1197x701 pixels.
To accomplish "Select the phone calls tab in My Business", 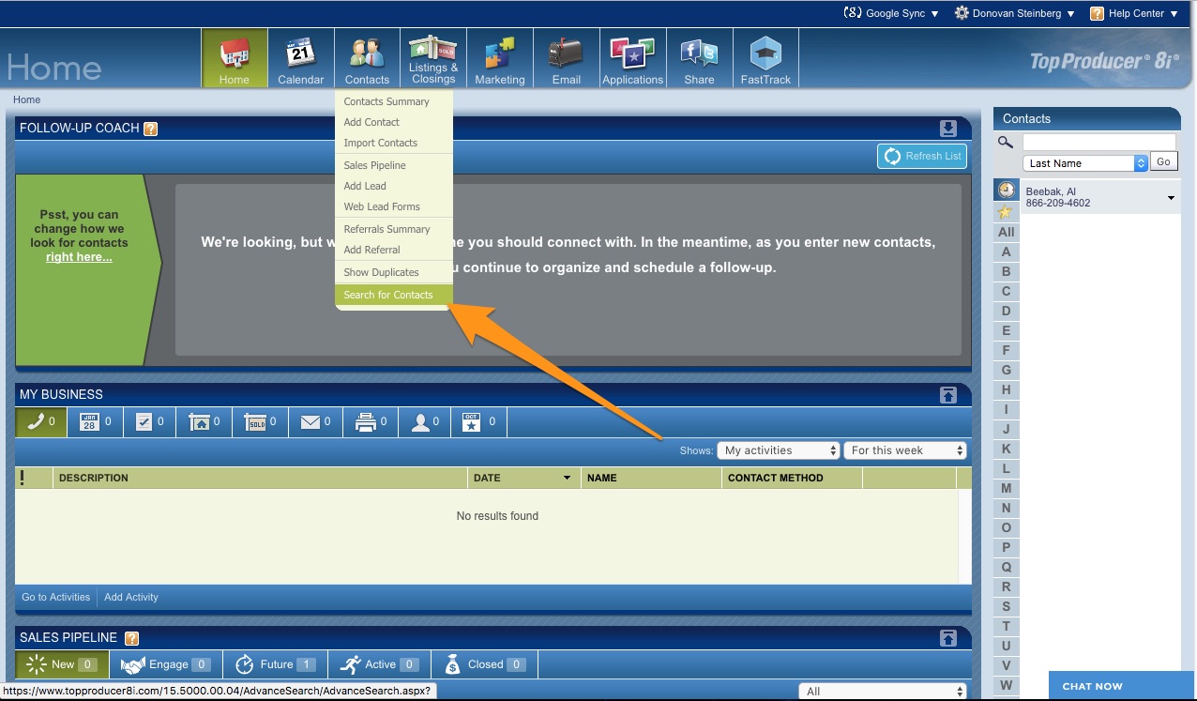I will click(41, 422).
